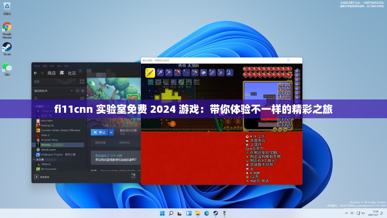This screenshot has height=218, width=387.
Task: Open the 库 tab in Steam
Action: (x=62, y=73)
